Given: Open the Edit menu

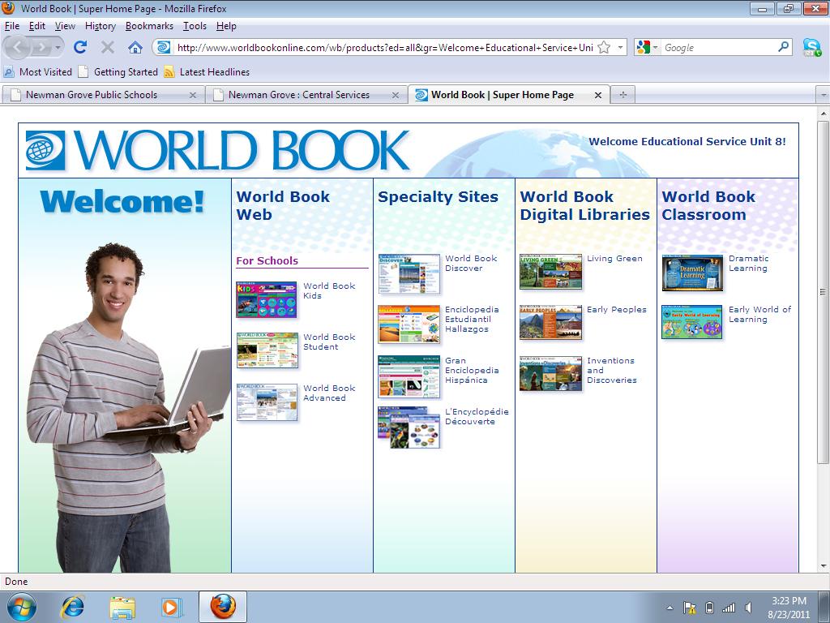Looking at the screenshot, I should (36, 26).
